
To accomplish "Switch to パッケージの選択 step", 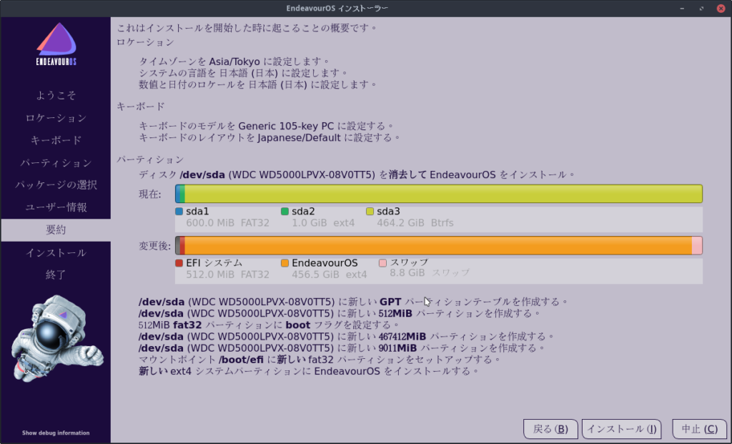I will (56, 185).
